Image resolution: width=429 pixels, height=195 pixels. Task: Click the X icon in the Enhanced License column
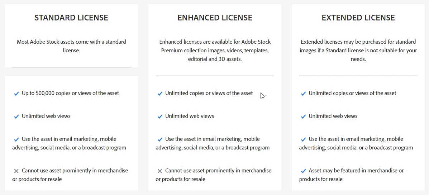coord(160,171)
